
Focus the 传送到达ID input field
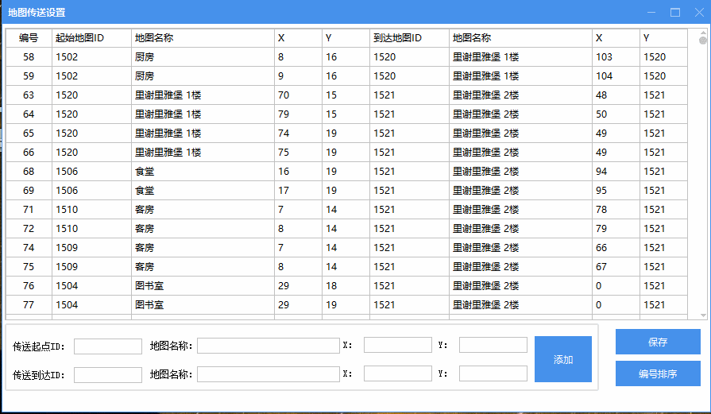(108, 374)
